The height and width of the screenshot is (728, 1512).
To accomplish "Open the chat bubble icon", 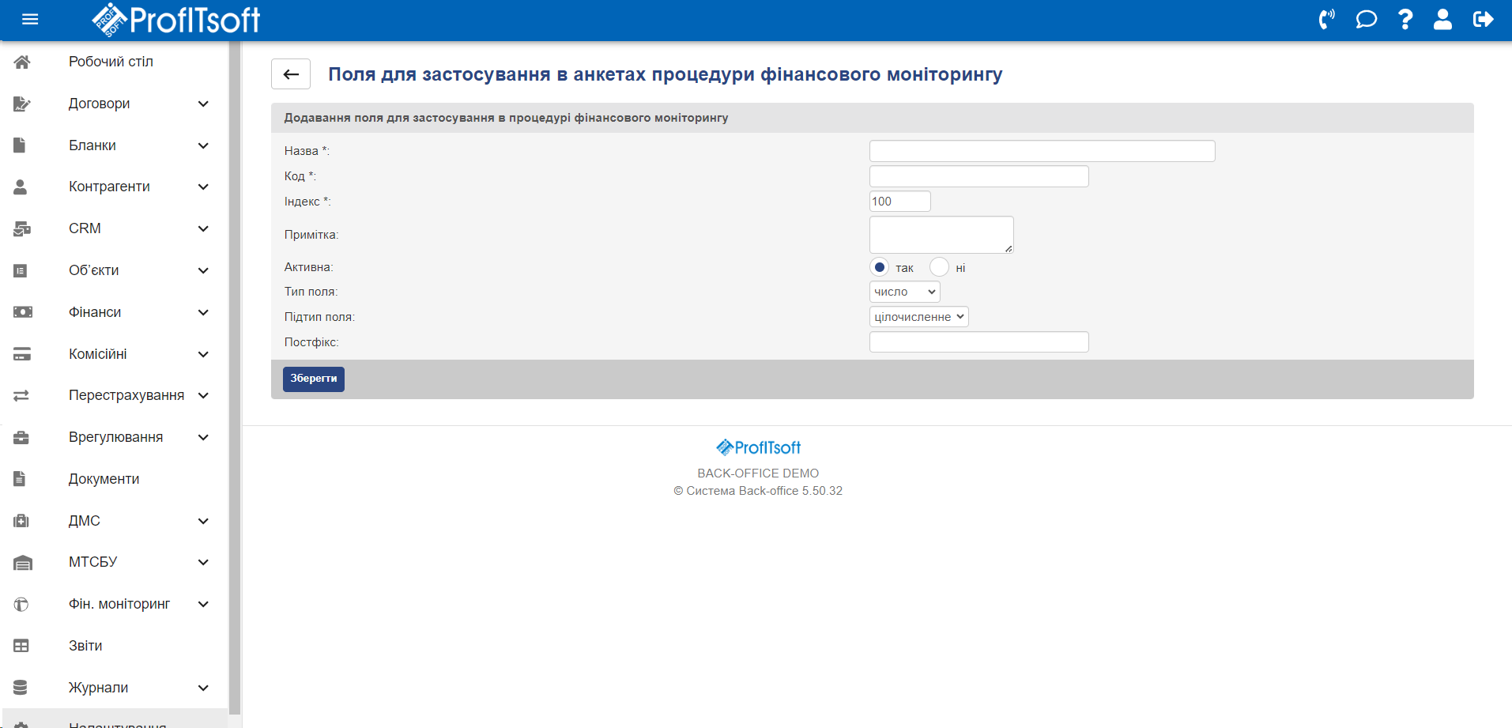I will (1366, 20).
